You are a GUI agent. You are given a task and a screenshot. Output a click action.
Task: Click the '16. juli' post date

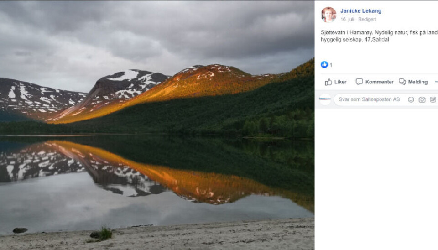point(347,20)
